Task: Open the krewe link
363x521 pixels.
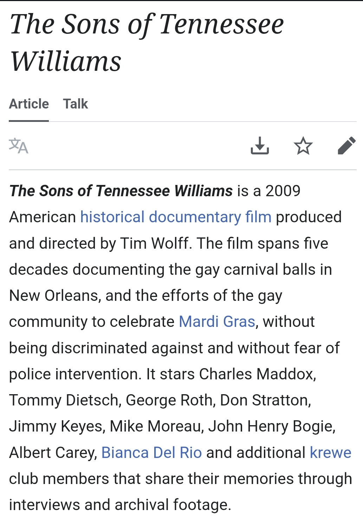Action: click(x=330, y=453)
